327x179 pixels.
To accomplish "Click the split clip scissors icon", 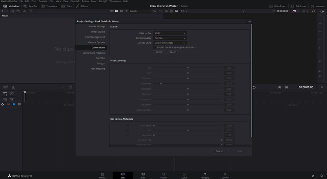I will point(13,87).
